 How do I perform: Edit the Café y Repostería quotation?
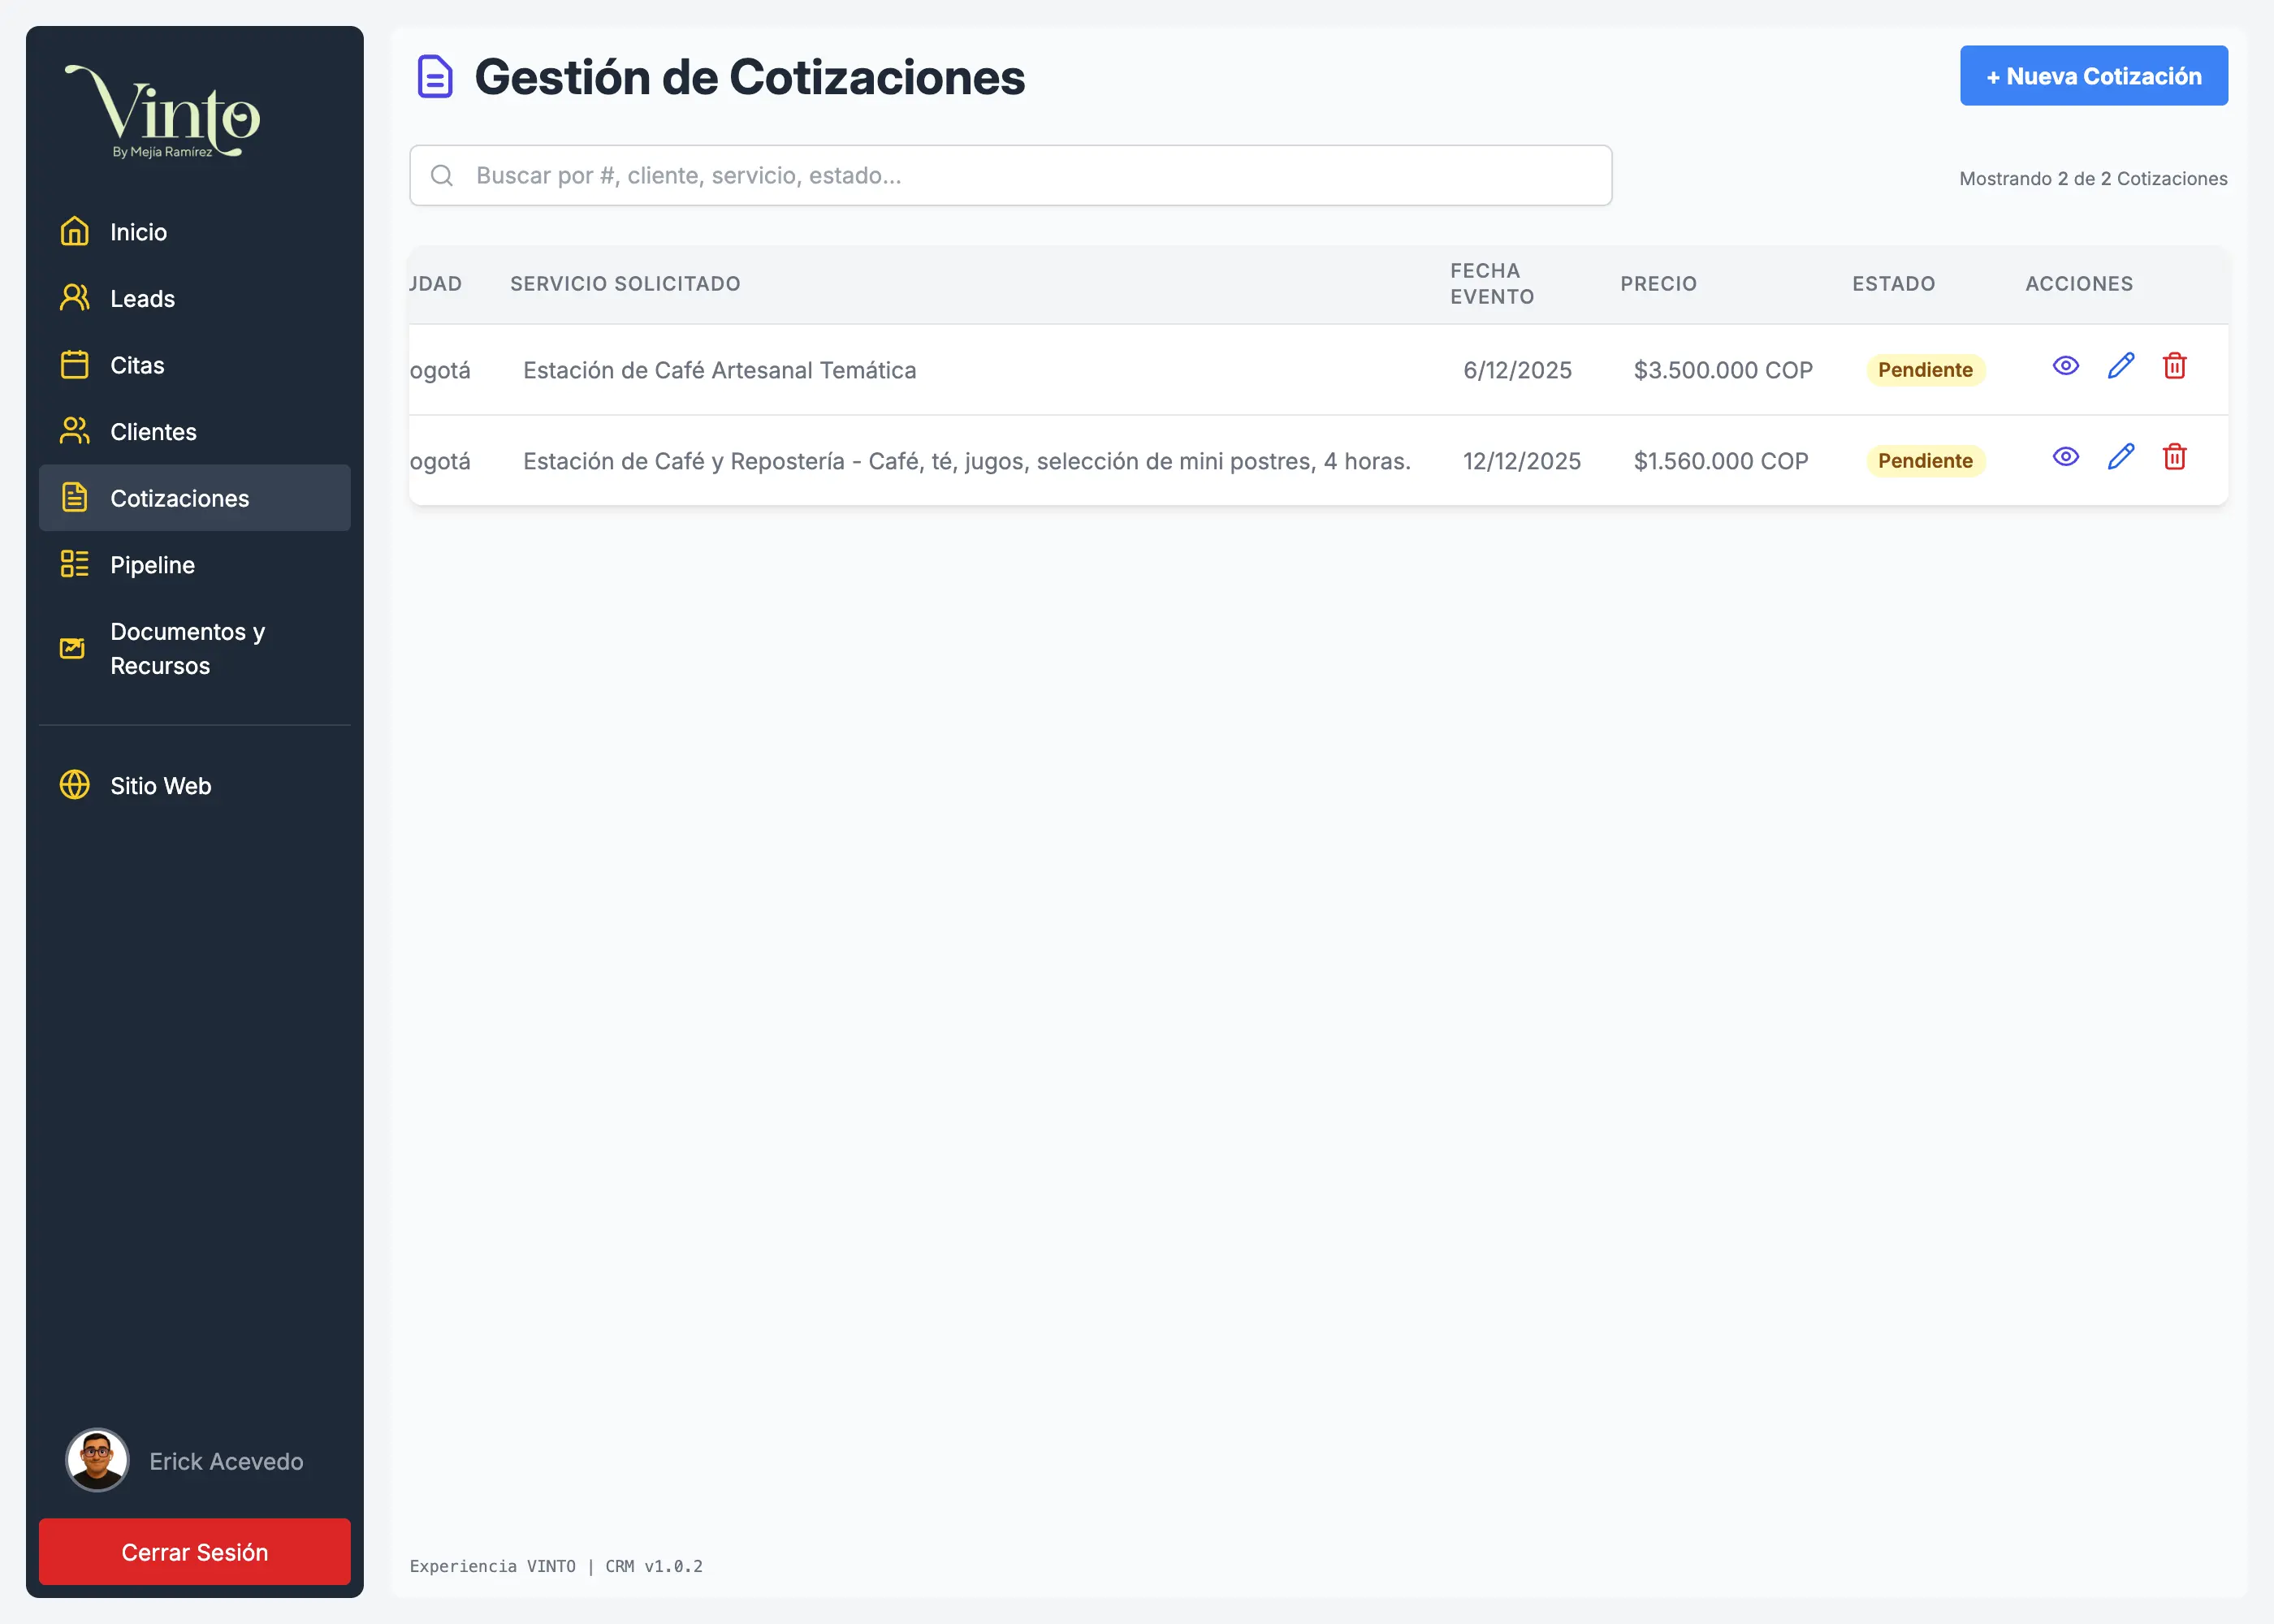(x=2120, y=457)
